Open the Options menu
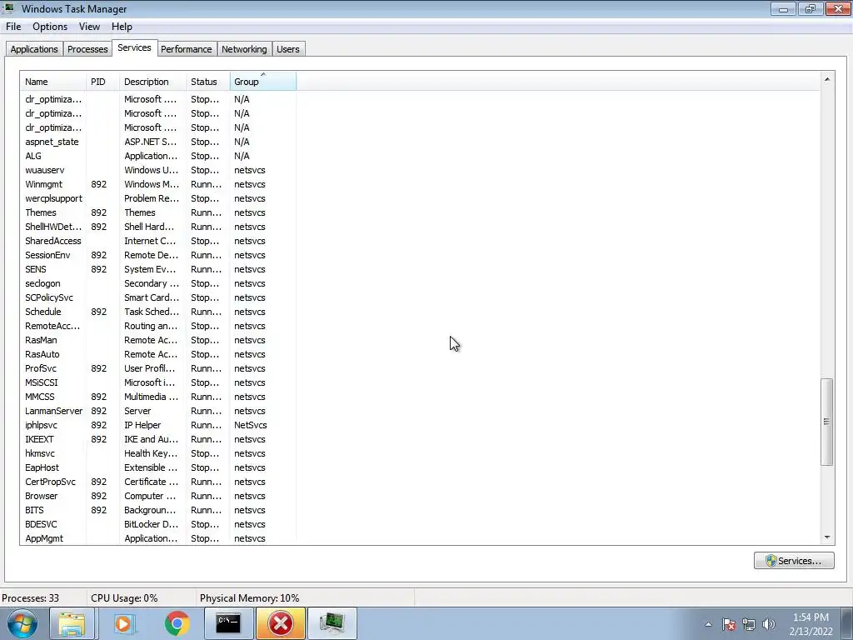 click(x=50, y=27)
